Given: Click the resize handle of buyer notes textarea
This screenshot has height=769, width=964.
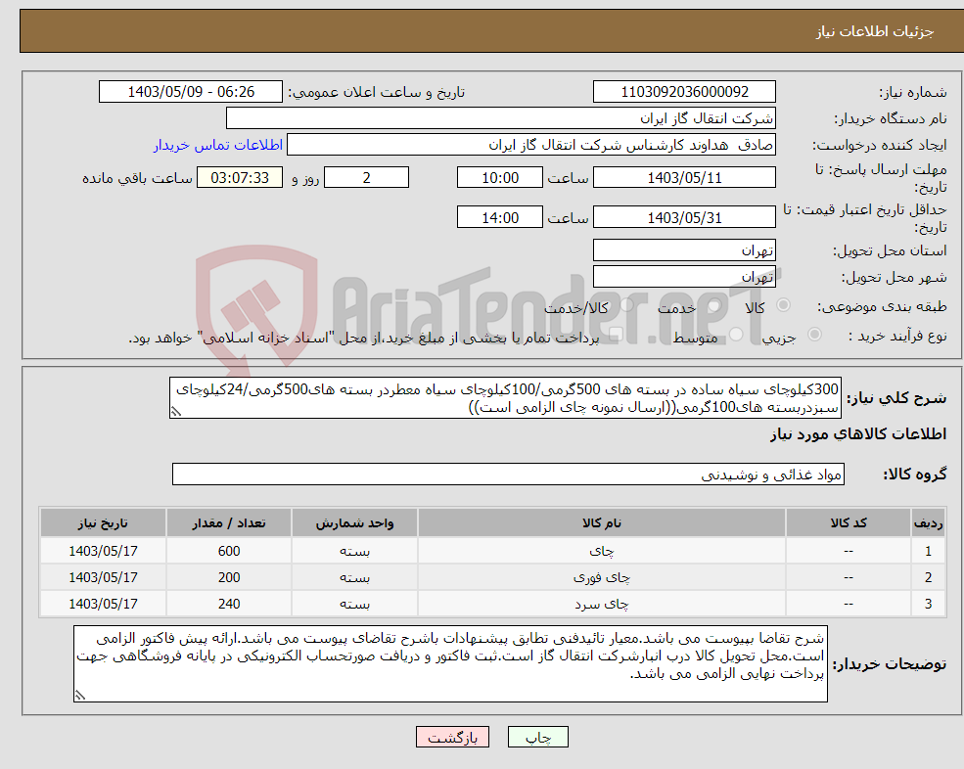Looking at the screenshot, I should pos(80,696).
